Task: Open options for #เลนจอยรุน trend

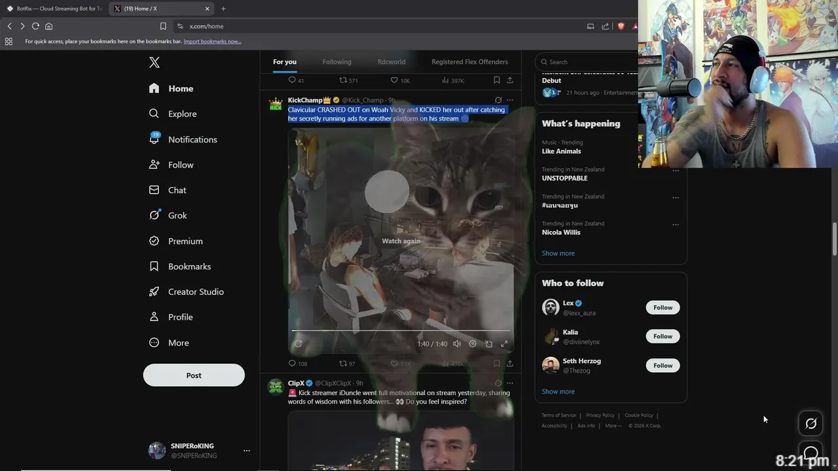Action: [676, 198]
